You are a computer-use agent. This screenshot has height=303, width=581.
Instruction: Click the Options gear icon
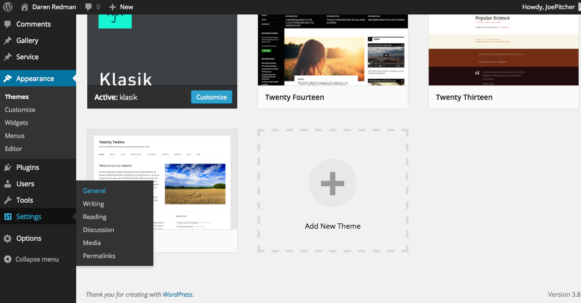pyautogui.click(x=8, y=238)
